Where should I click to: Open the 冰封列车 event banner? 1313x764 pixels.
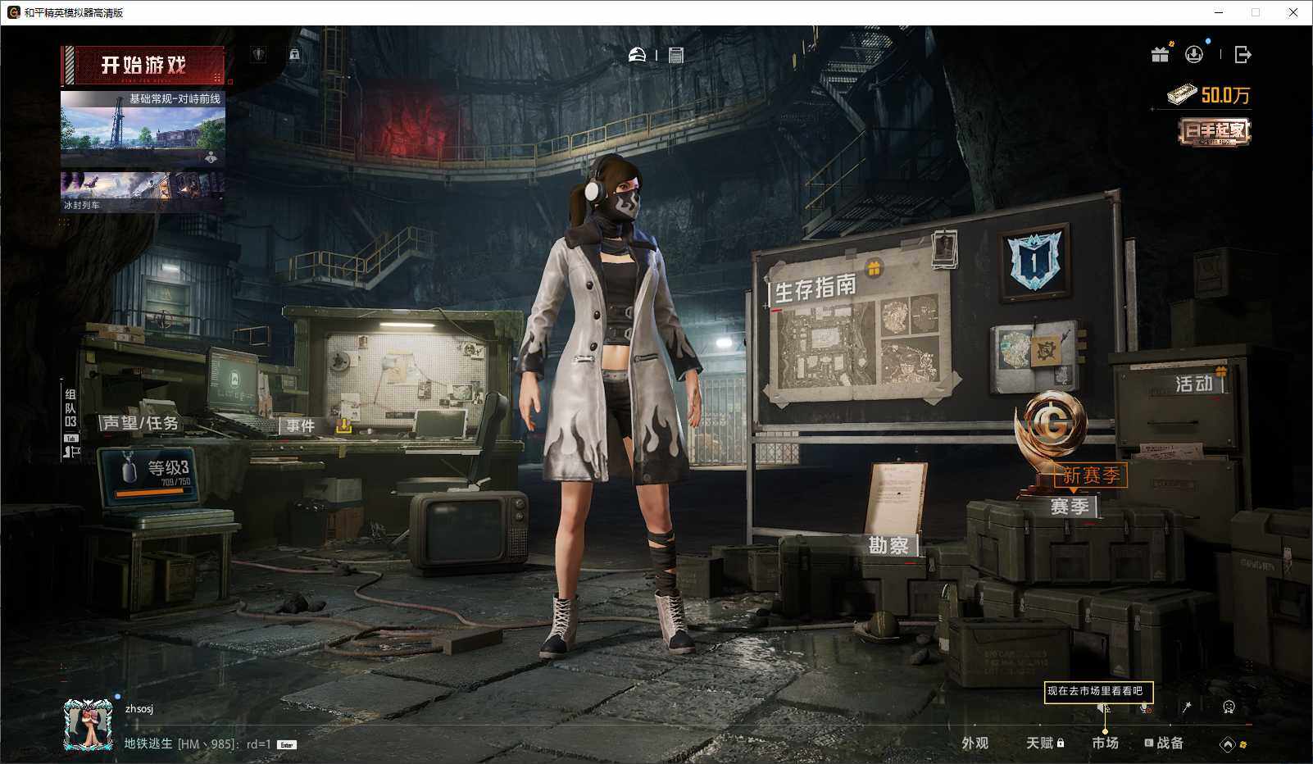pos(143,191)
